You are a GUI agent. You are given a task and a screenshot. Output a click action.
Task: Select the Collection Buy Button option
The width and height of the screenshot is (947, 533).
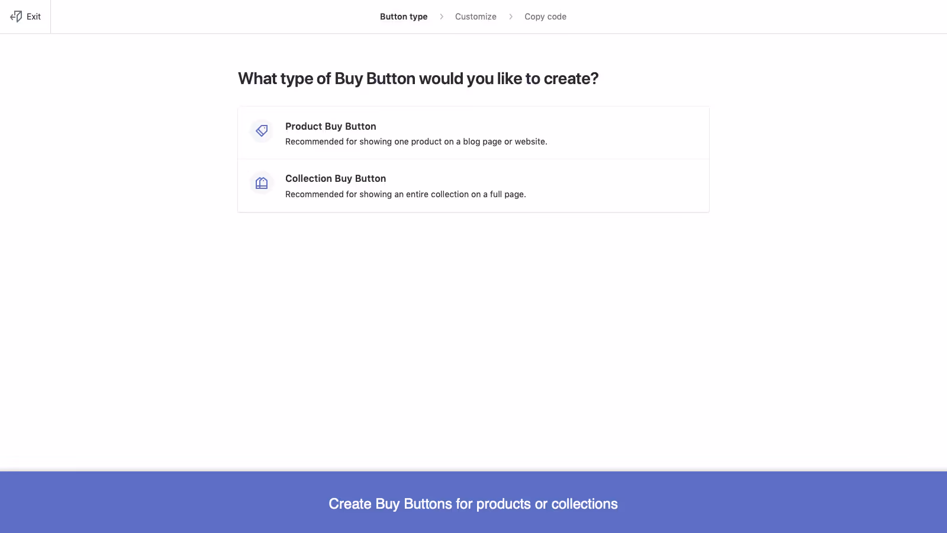(x=474, y=185)
